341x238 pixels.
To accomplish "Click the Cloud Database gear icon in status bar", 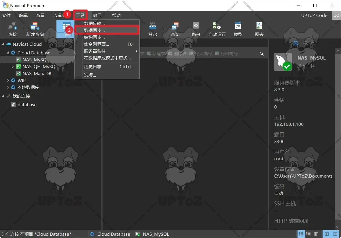I will 92,234.
